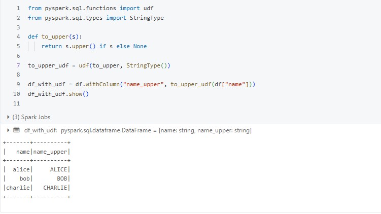Viewport: 381px width, 214px height.
Task: Click 'charlie' cell in output table
Action: 18,188
